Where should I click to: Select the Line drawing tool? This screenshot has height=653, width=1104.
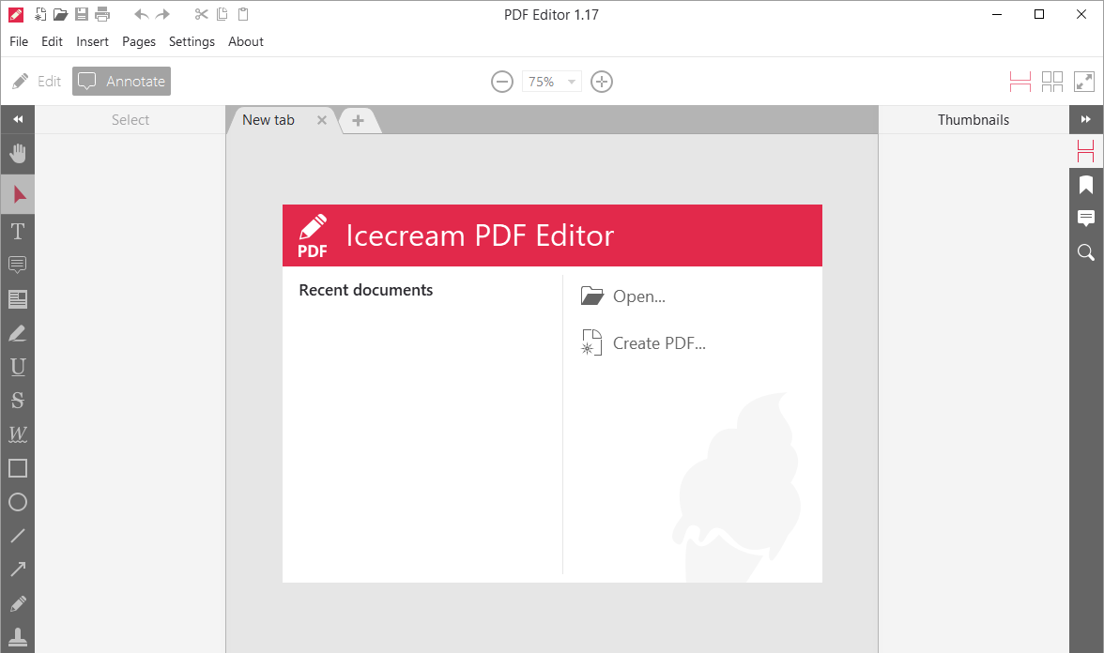(18, 536)
